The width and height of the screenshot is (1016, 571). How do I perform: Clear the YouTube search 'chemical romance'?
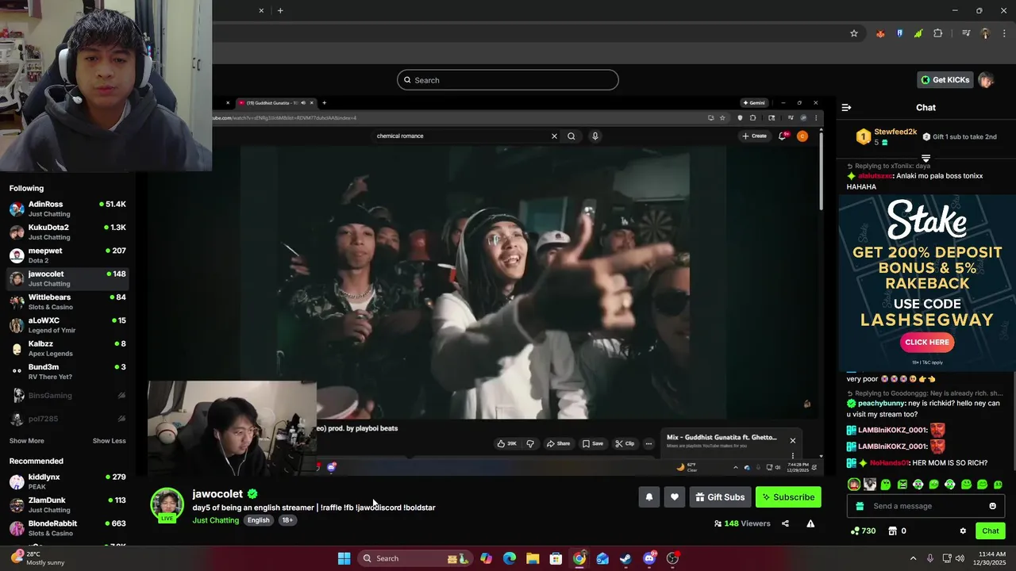pyautogui.click(x=554, y=136)
